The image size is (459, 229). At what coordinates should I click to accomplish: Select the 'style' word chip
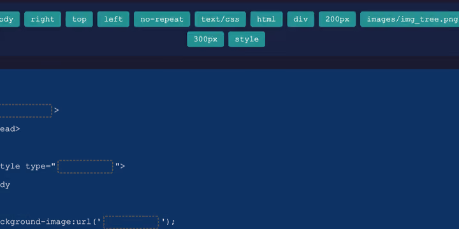[247, 39]
